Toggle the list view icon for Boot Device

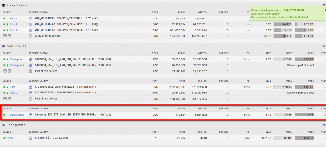coord(324,125)
